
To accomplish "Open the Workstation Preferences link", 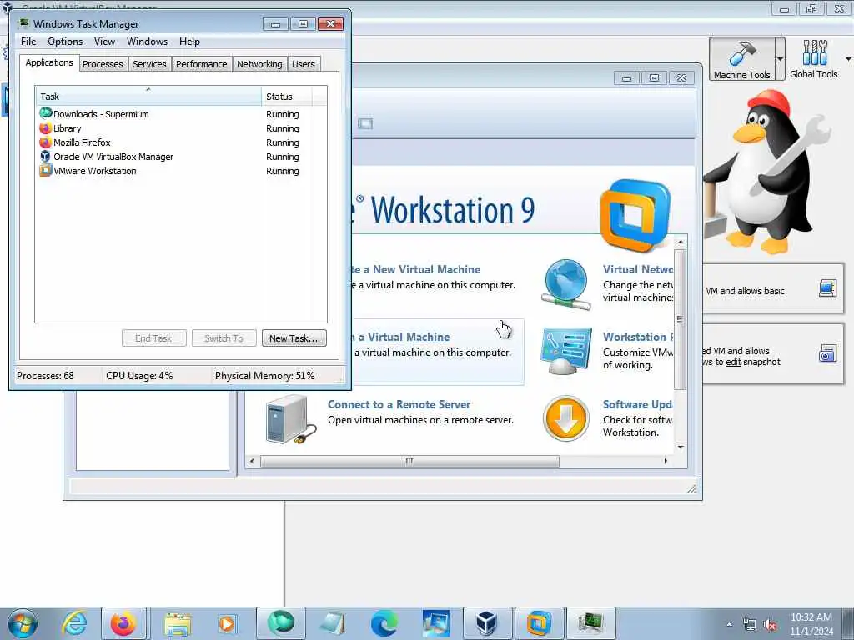I will [x=638, y=337].
